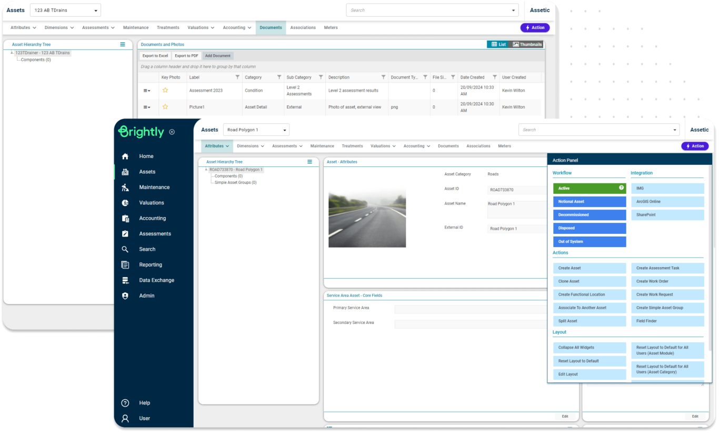Image resolution: width=719 pixels, height=433 pixels.
Task: Open Search using the magnifier sidebar icon
Action: point(125,249)
